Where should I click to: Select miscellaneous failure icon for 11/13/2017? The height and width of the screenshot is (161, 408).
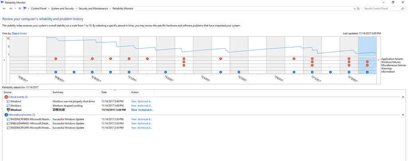(x=349, y=65)
